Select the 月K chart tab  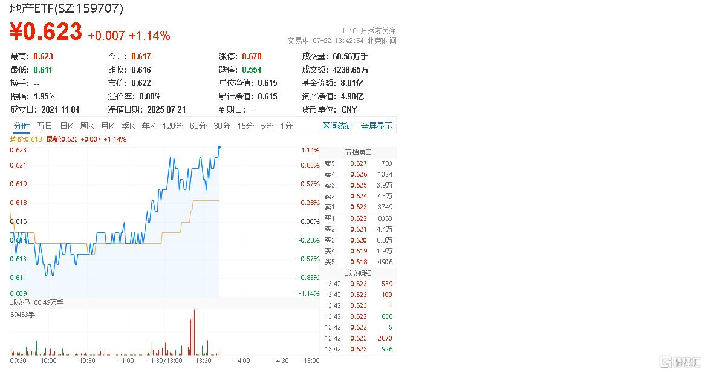(108, 126)
